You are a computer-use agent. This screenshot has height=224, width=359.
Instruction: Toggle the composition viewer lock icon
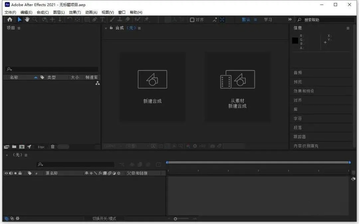point(111,28)
